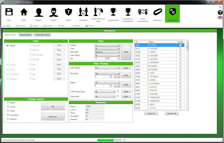Enable the Edit Physique checkbox
Screen dimensions: 224x143
(30, 55)
